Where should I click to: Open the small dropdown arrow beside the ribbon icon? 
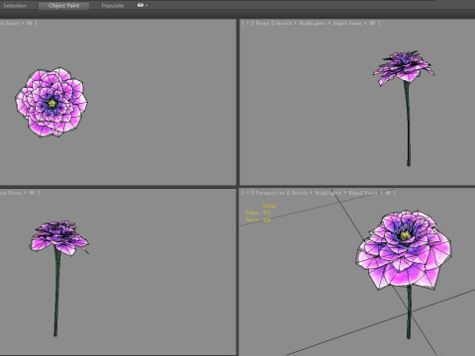coord(146,6)
